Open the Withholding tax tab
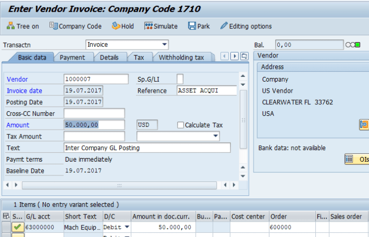Screen dimensions: 369x237 pos(181,57)
